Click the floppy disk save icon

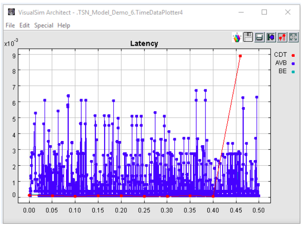248,37
